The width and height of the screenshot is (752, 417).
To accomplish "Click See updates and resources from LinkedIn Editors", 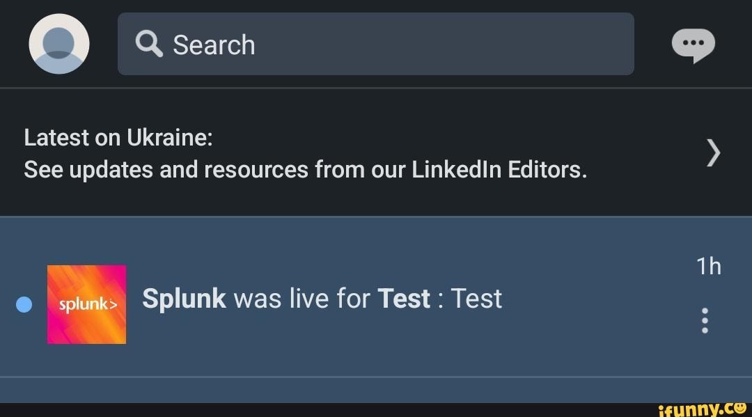I will [x=306, y=169].
